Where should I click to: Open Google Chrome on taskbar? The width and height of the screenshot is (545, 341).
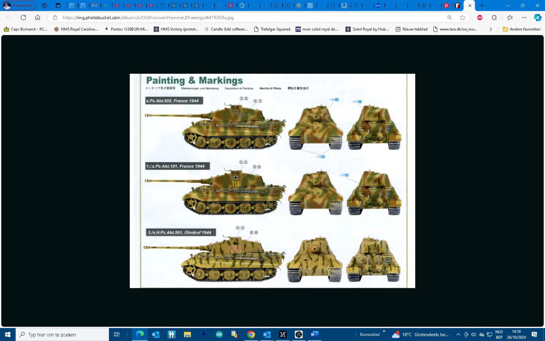tap(251, 335)
